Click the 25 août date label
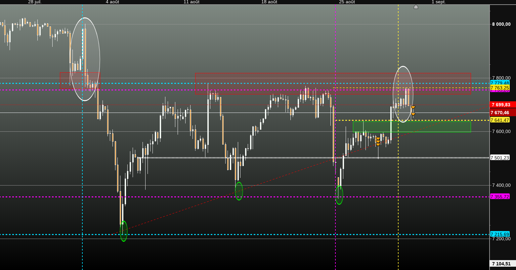 tap(347, 2)
